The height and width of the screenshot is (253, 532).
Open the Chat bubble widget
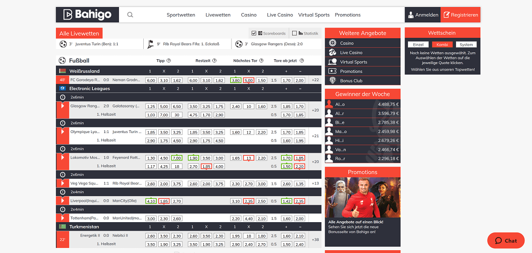pos(505,240)
